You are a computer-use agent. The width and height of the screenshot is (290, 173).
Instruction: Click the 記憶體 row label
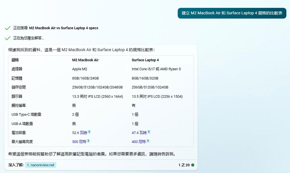(17, 78)
